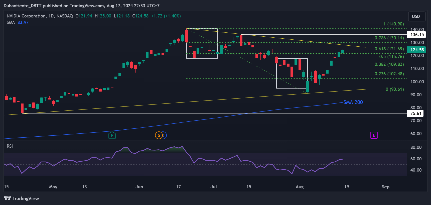Click the change value +1.72 (+1.40%)
431x205 pixels.
[x=166, y=16]
